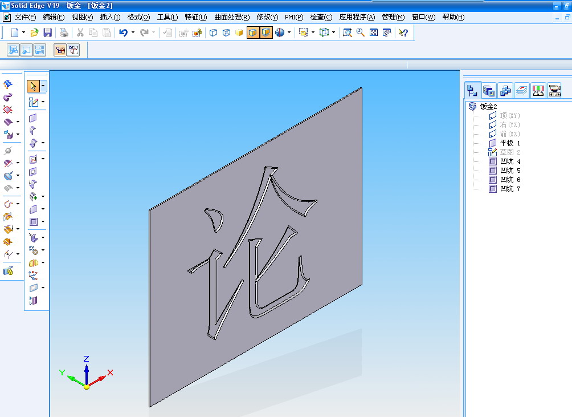The height and width of the screenshot is (417, 572).
Task: Click the Tab (flat plate) tool icon
Action: (x=33, y=118)
